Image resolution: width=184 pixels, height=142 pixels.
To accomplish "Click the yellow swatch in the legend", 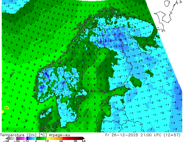I will pos(48,138).
